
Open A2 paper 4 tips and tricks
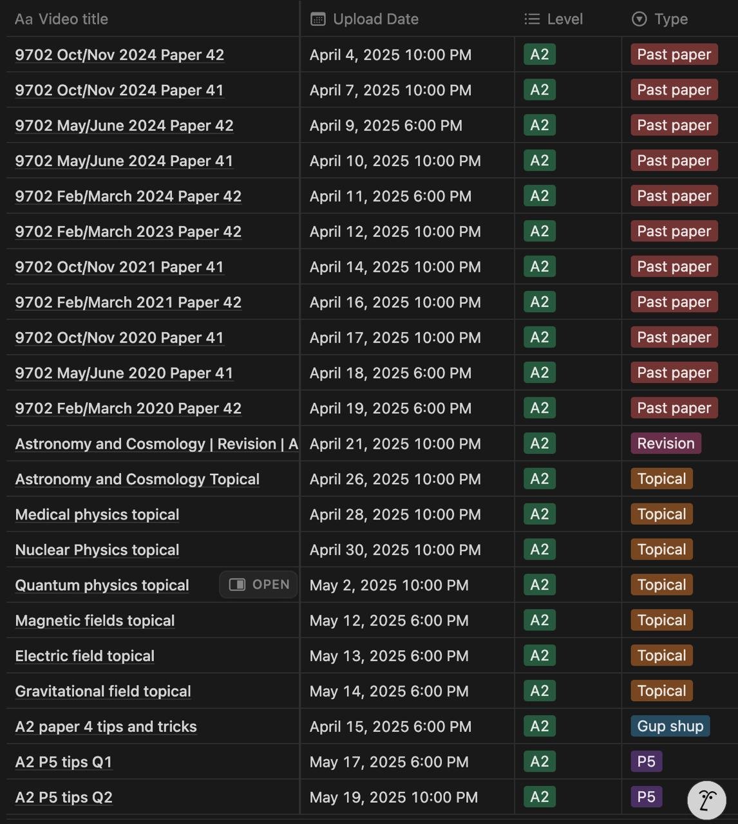(x=106, y=727)
